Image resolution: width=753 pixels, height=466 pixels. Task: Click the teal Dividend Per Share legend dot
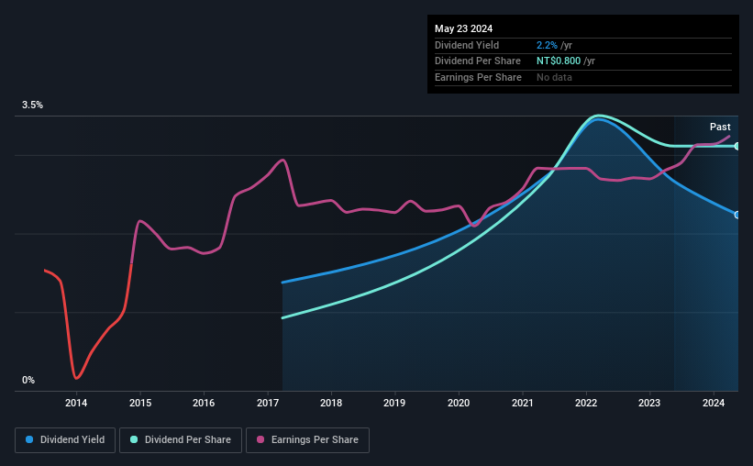click(x=134, y=439)
